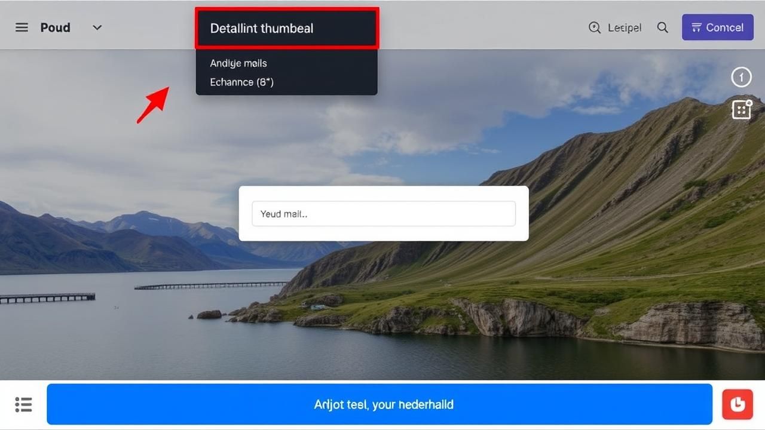Open the hamburger menu

tap(22, 27)
